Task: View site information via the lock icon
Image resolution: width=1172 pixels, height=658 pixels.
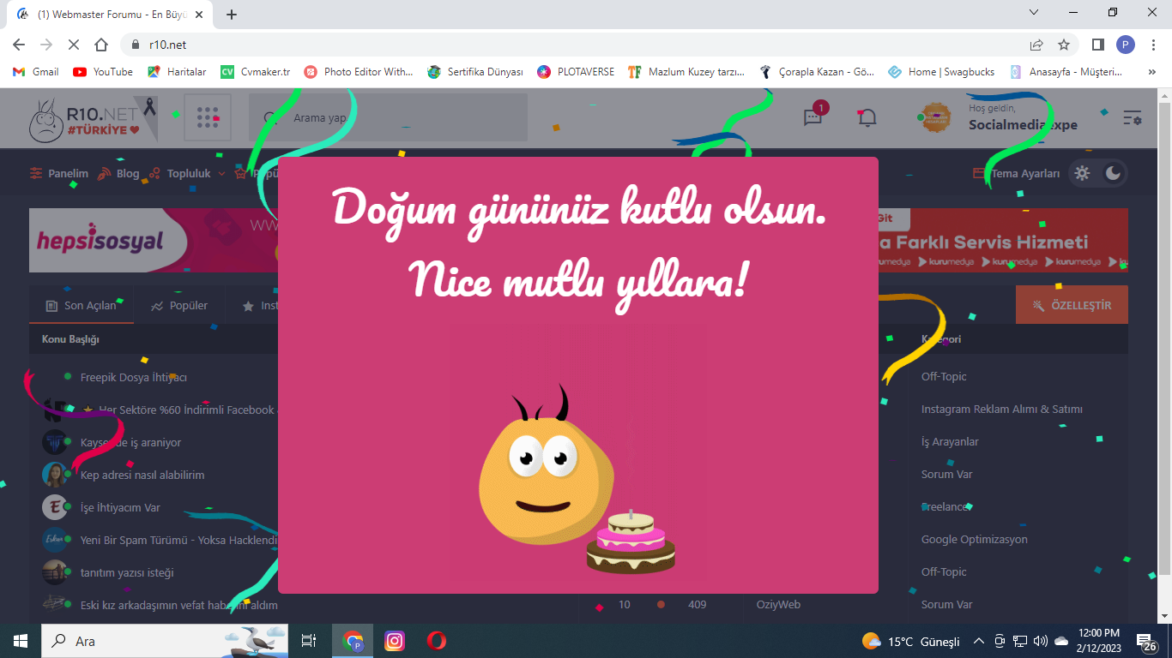Action: point(135,45)
